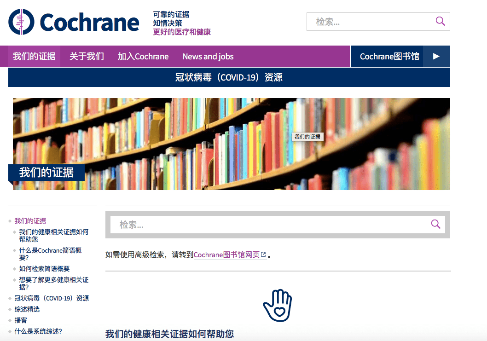Click the arrow icon beside Cochrane图书馆
This screenshot has width=487, height=341.
(435, 56)
